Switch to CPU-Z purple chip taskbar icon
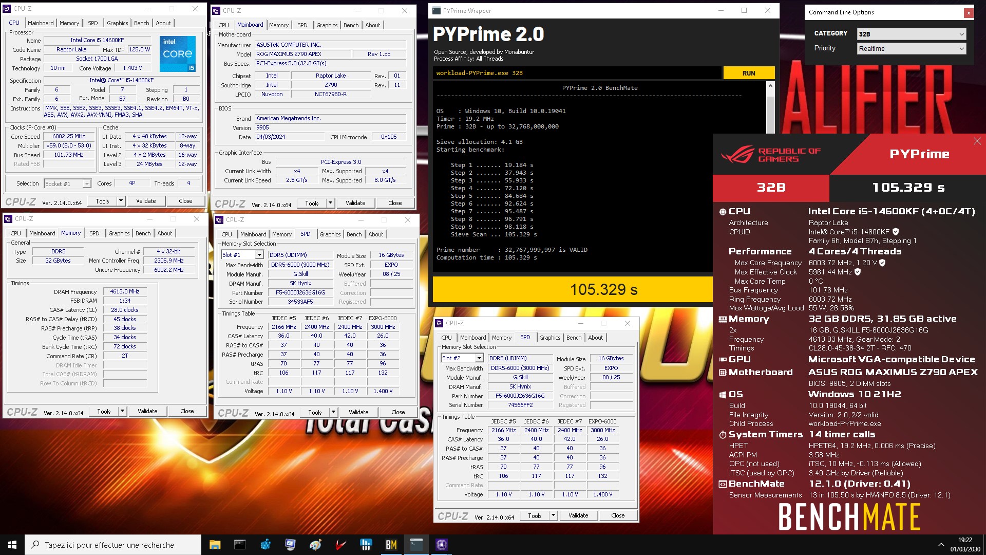This screenshot has height=555, width=986. coord(441,545)
